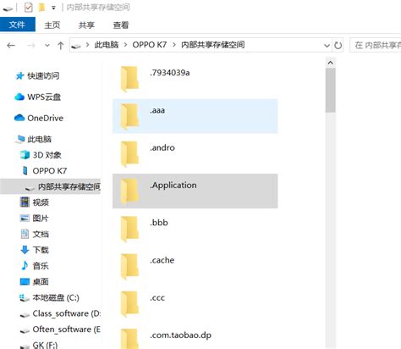Open the 音乐 music folder
This screenshot has height=349, width=401.
click(35, 266)
